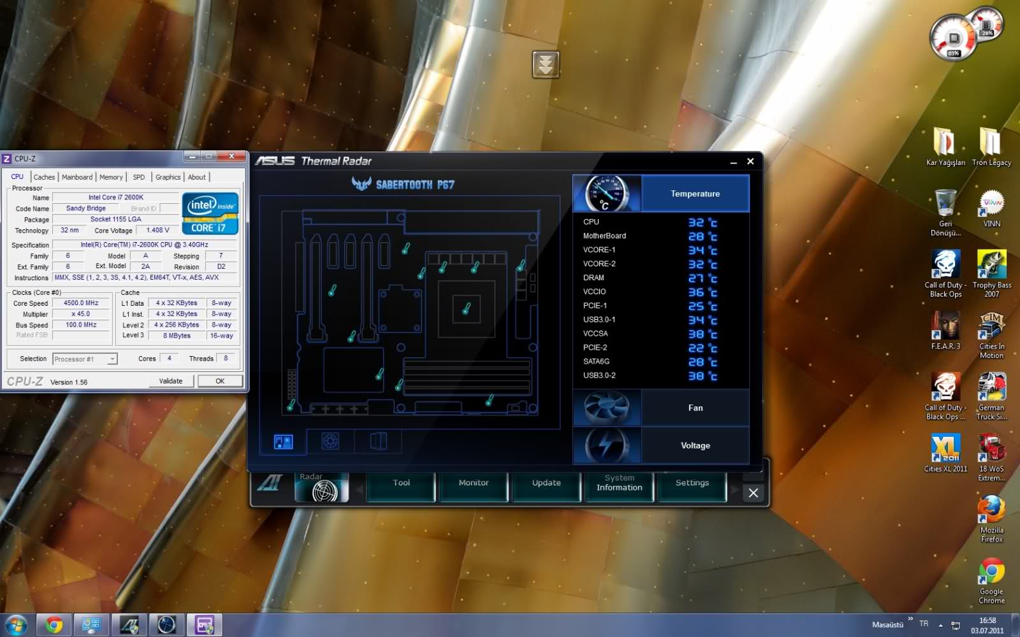This screenshot has height=637, width=1020.
Task: Click the CPU meter gauge desktop gadget
Action: click(953, 38)
